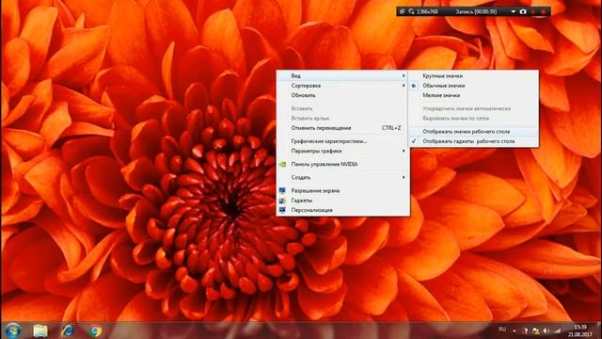Screen dimensions: 602x339
Task: Open the volume speaker icon in the tray
Action: pos(546,331)
